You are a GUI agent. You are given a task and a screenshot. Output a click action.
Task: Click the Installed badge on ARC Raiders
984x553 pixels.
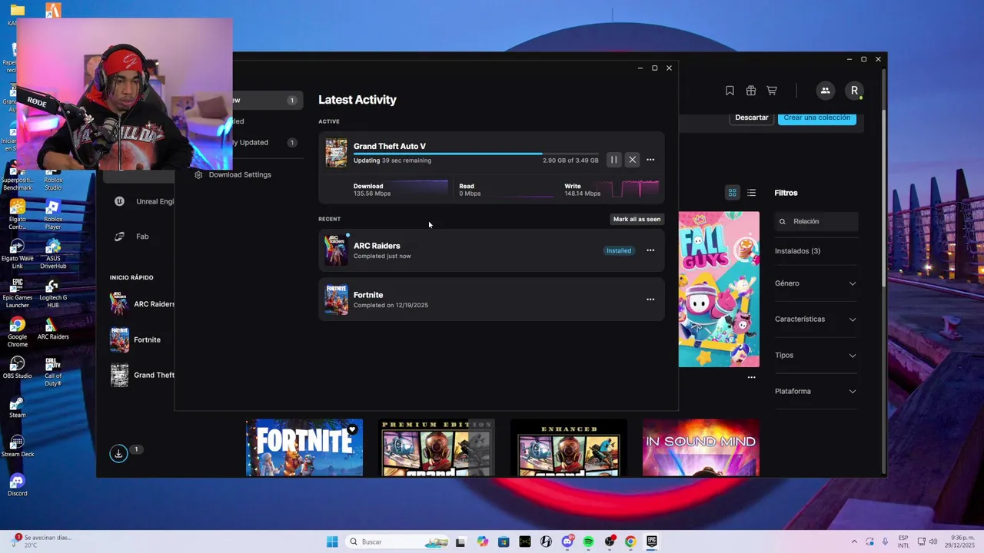pos(619,250)
